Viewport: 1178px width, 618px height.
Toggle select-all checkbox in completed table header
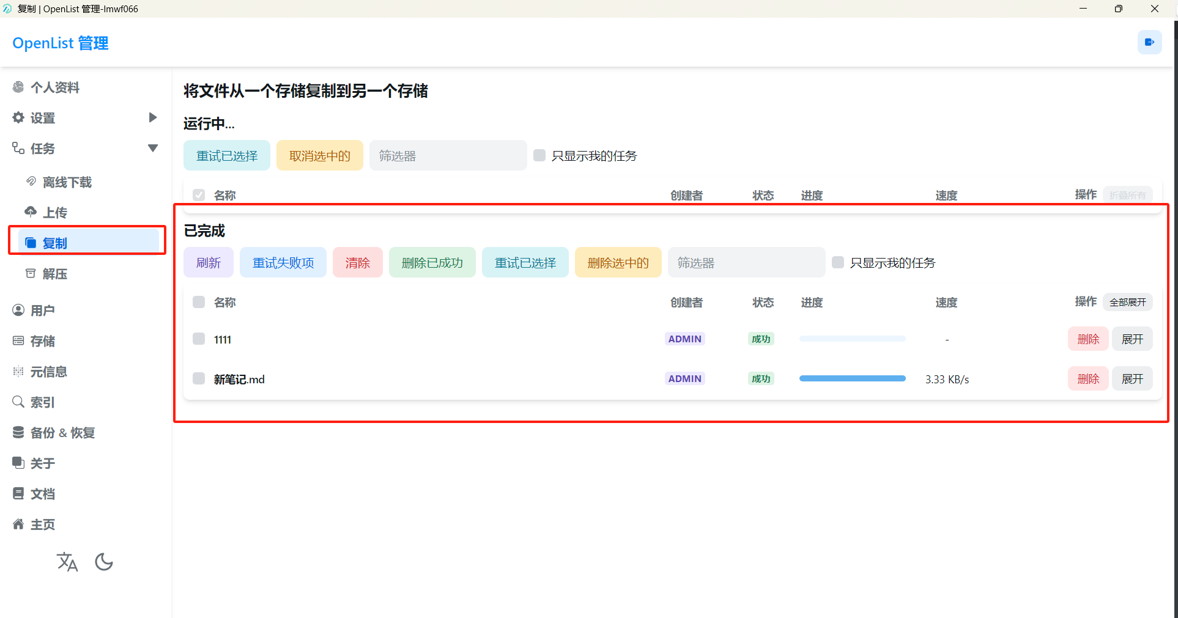(x=199, y=302)
